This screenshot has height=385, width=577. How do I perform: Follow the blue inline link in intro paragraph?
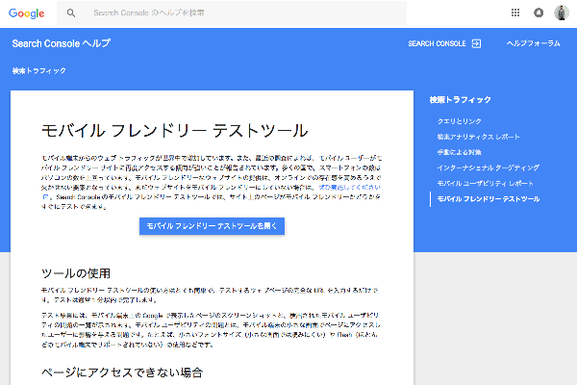click(349, 187)
